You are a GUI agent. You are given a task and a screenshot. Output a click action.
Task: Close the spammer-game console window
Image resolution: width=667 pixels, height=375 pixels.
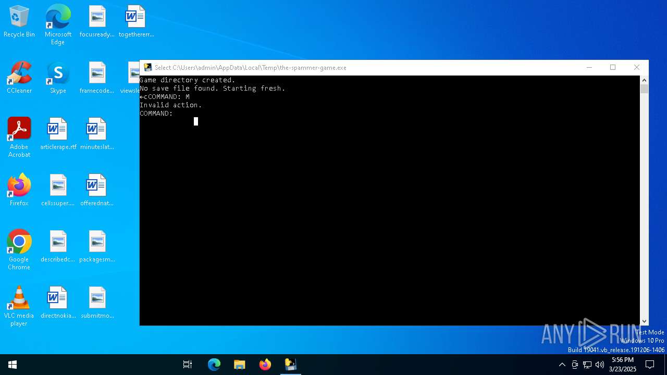636,67
